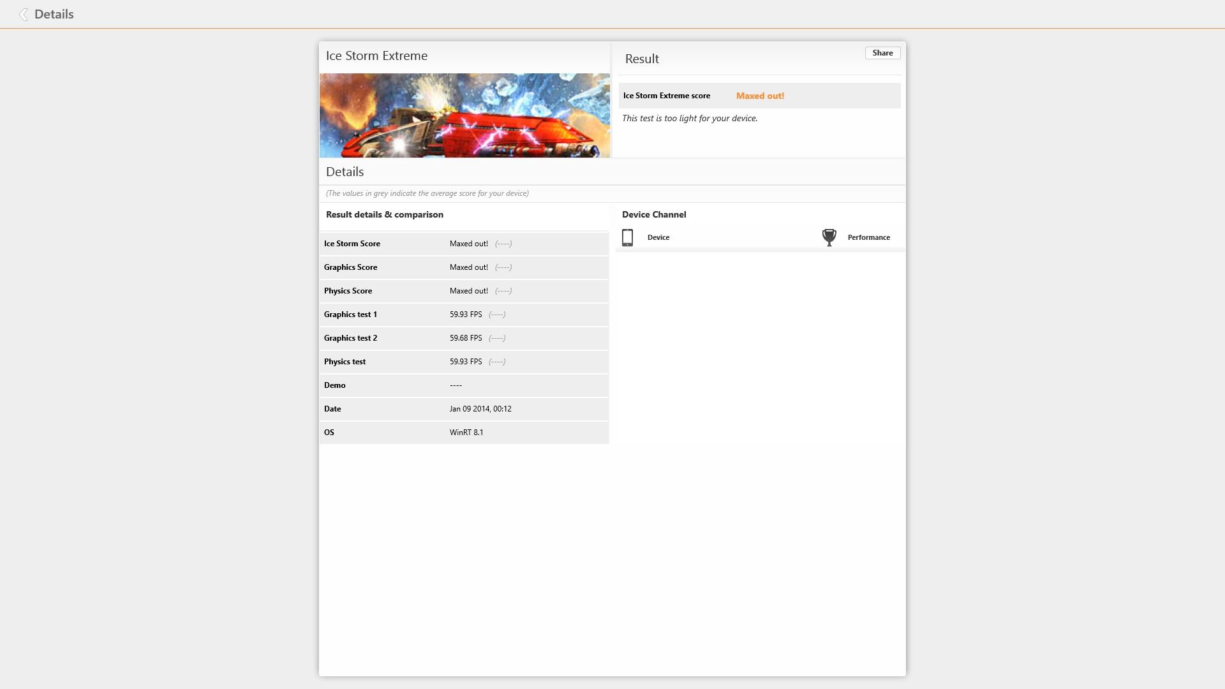Select the Performance column label
The image size is (1225, 689).
[868, 237]
